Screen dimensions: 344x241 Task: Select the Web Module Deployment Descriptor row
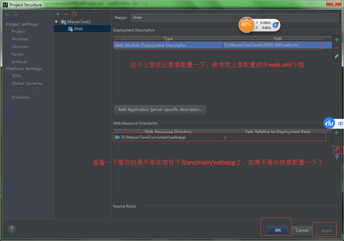pos(223,45)
